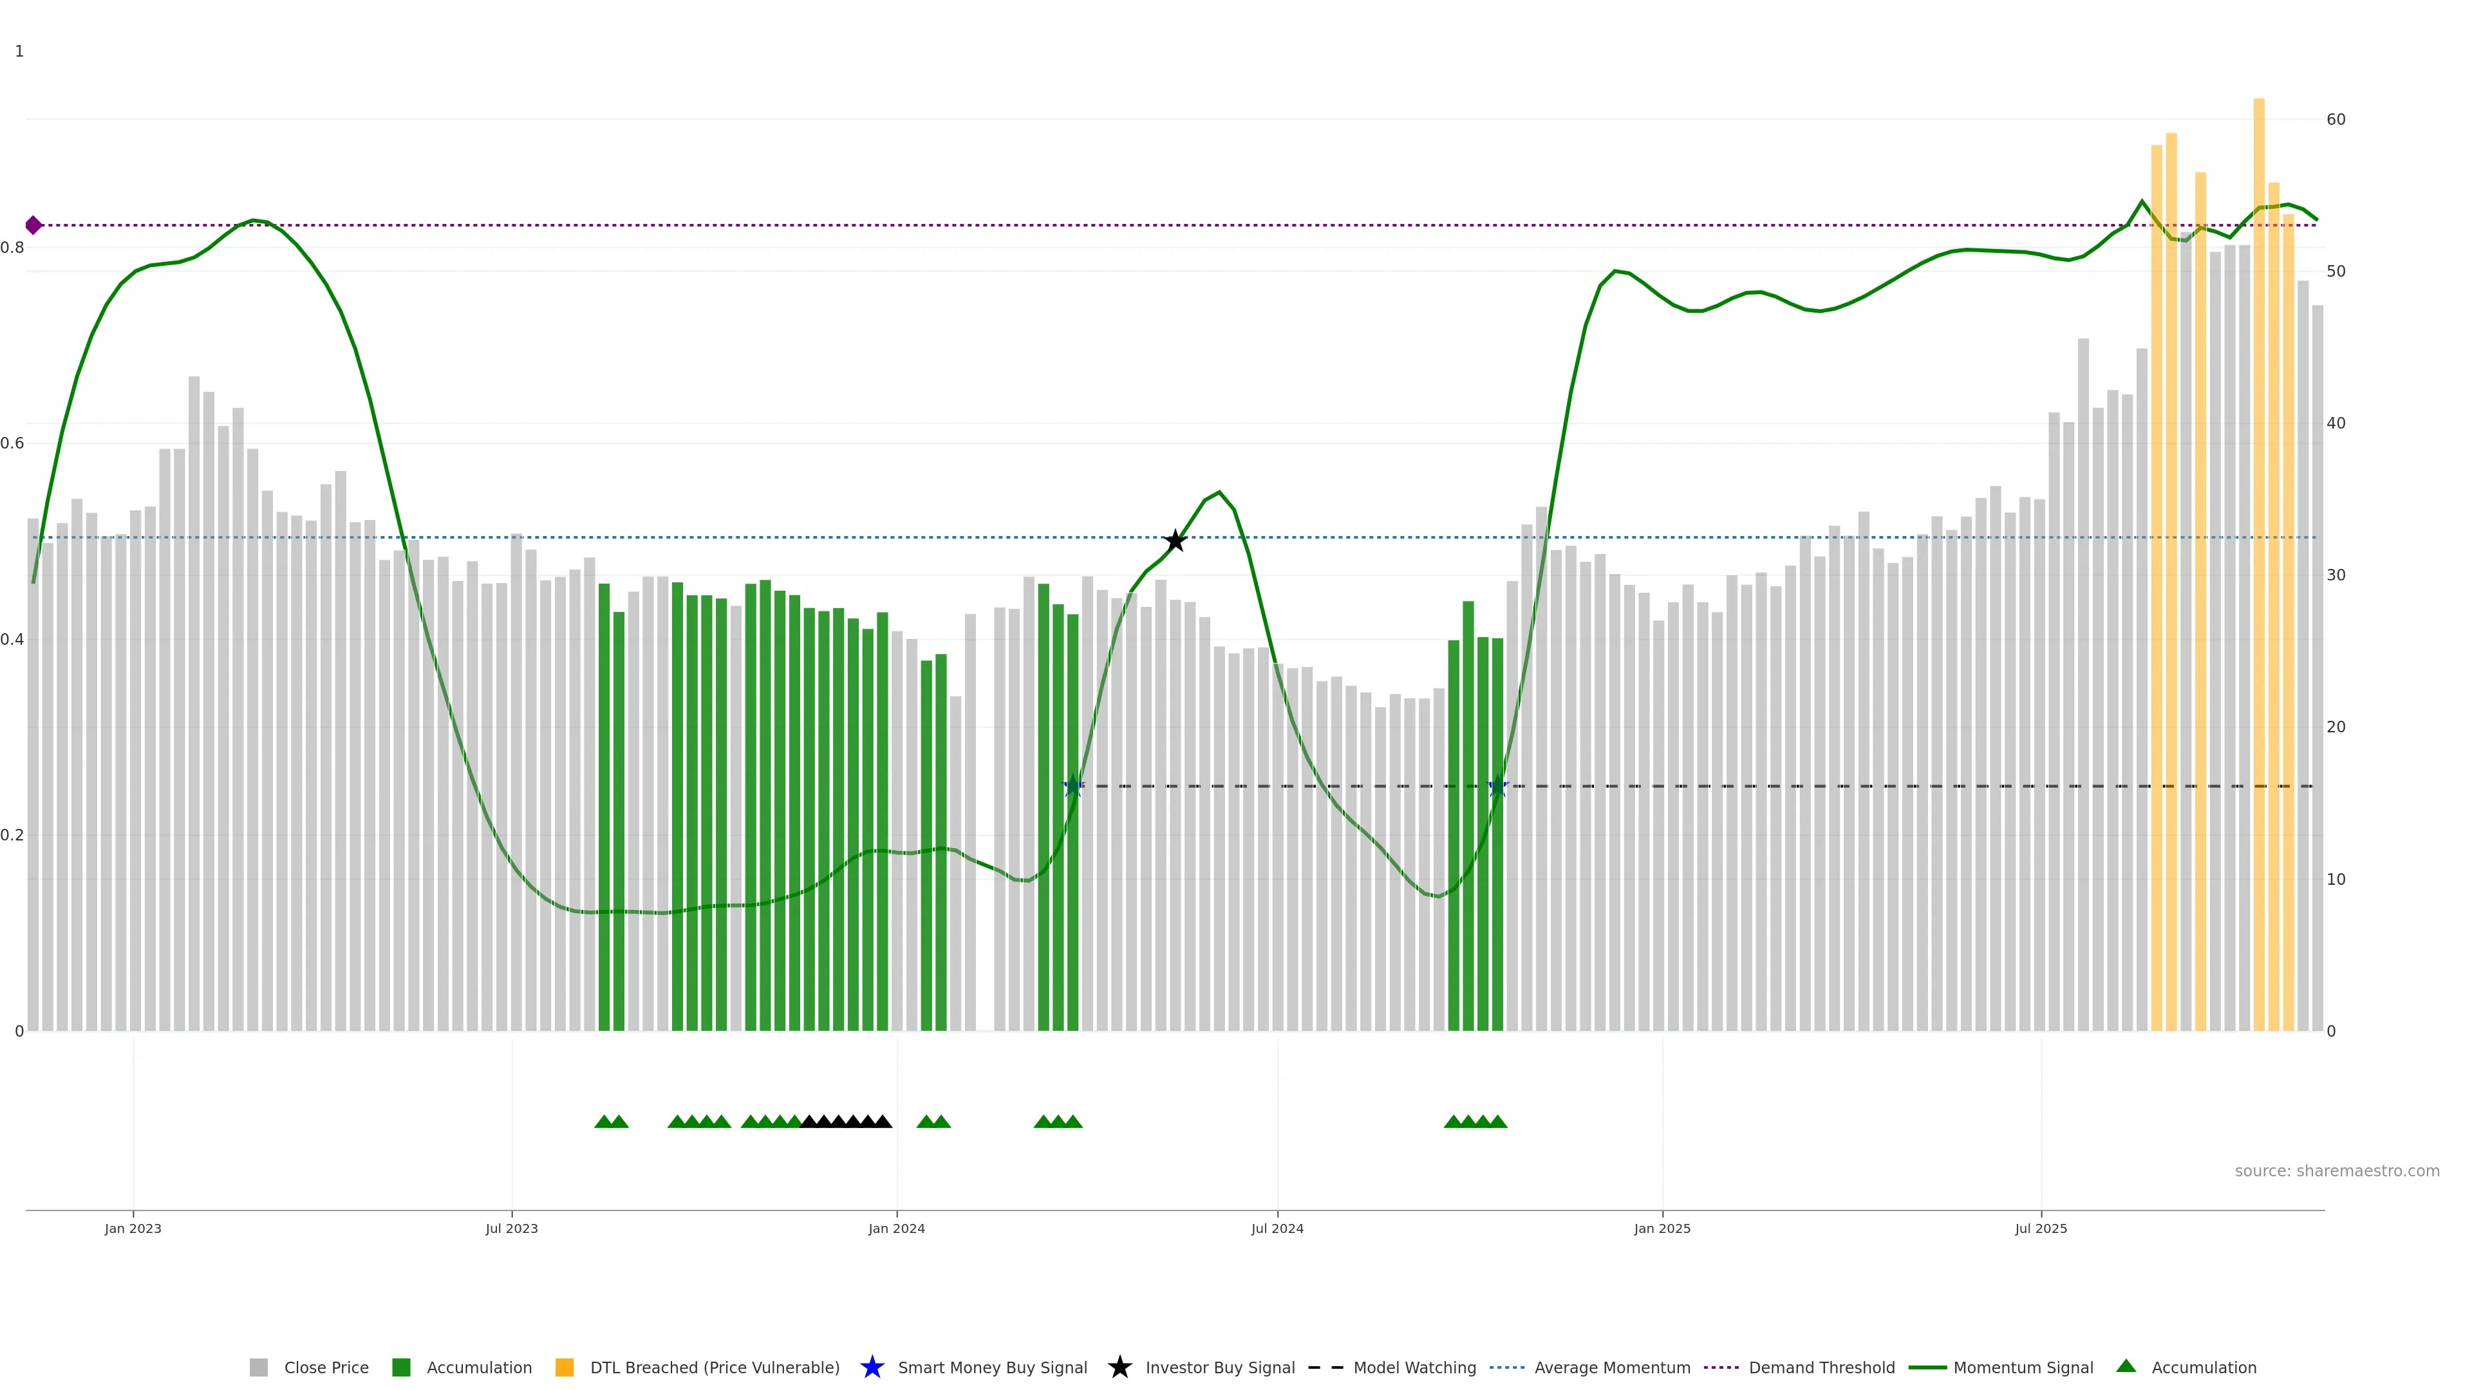
Task: Click the Momentum Signal legend label
Action: pos(2023,1368)
